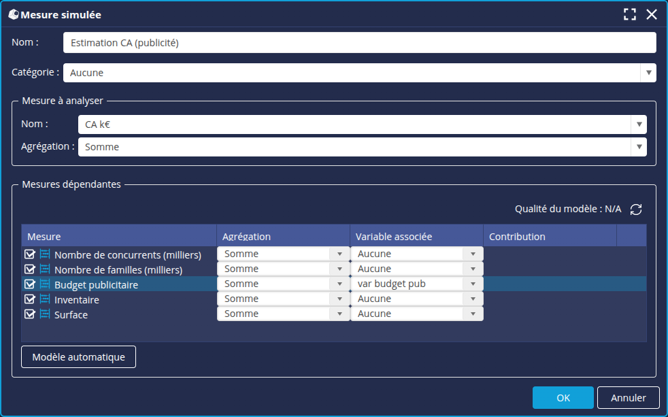Click the refresh model quality icon
This screenshot has height=417, width=668.
636,210
